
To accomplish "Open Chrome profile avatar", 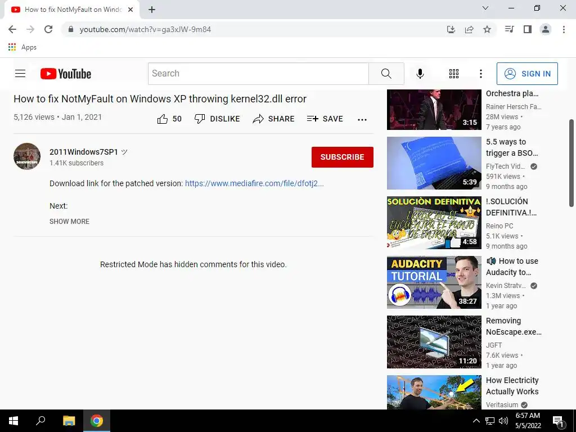I will [x=546, y=29].
